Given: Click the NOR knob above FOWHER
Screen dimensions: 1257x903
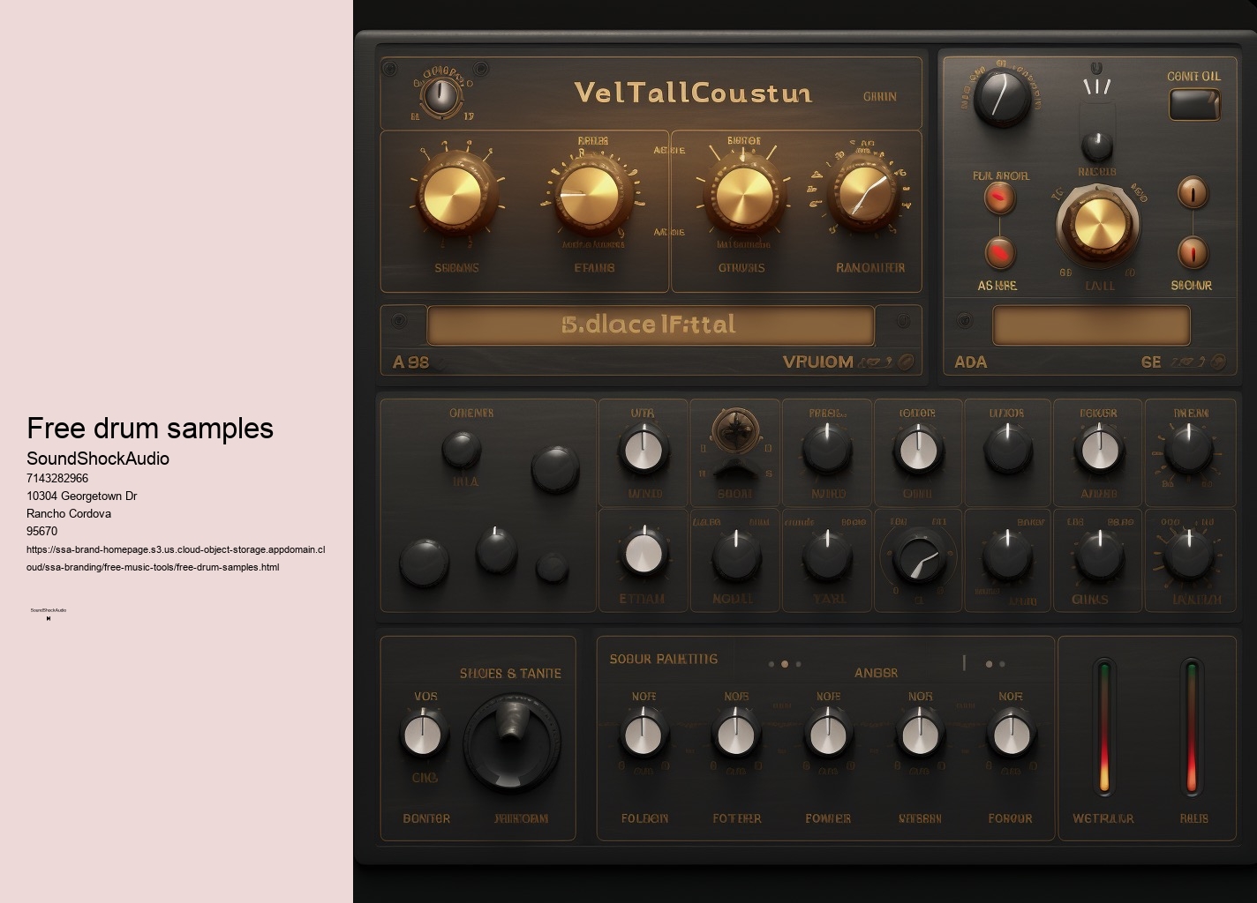Looking at the screenshot, I should tap(828, 734).
